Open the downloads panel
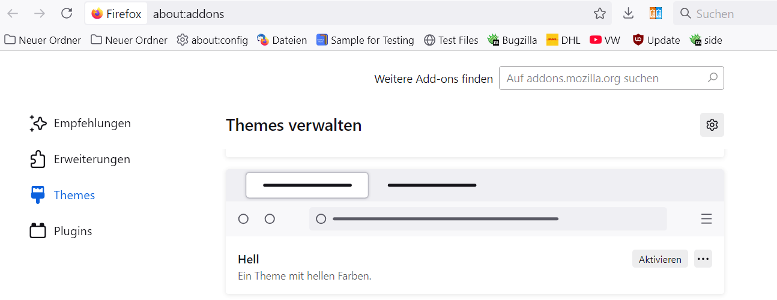 [628, 13]
